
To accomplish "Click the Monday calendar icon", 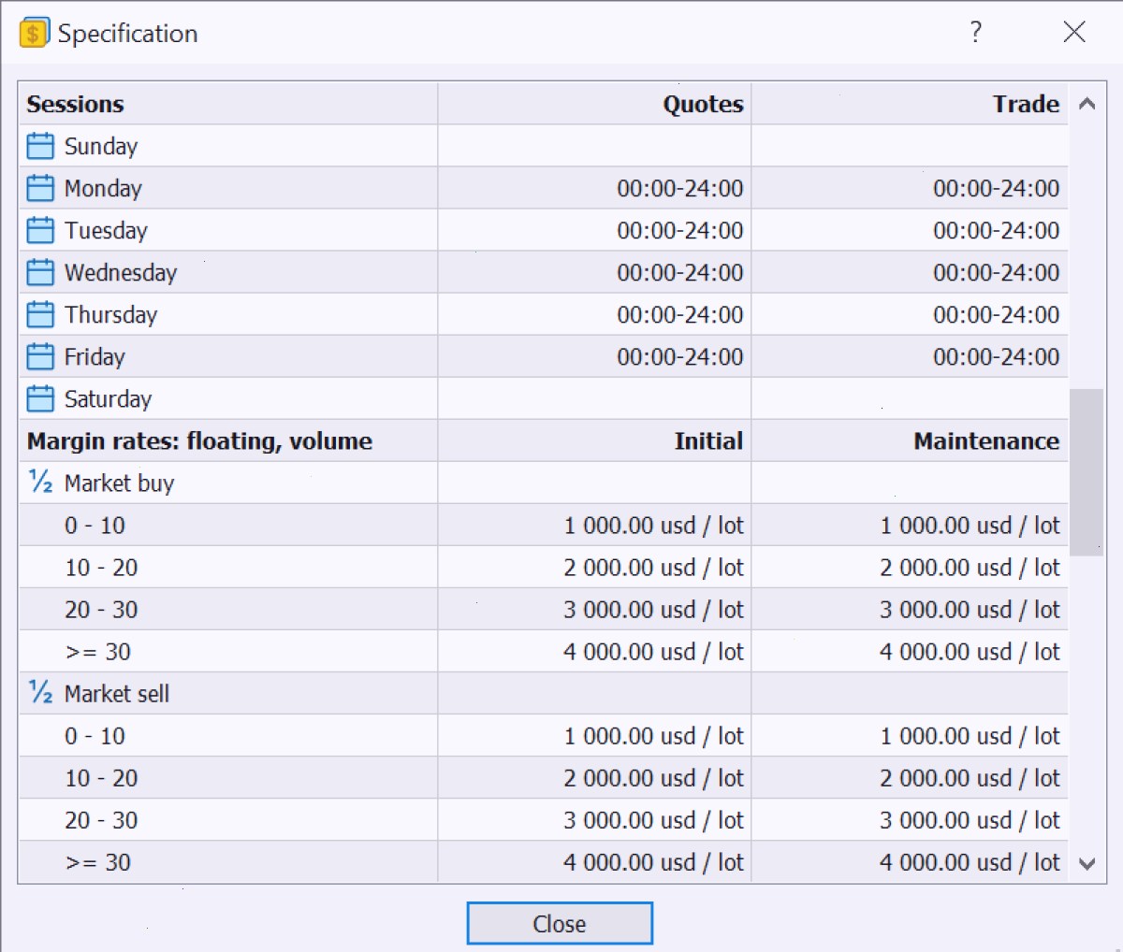I will 40,188.
